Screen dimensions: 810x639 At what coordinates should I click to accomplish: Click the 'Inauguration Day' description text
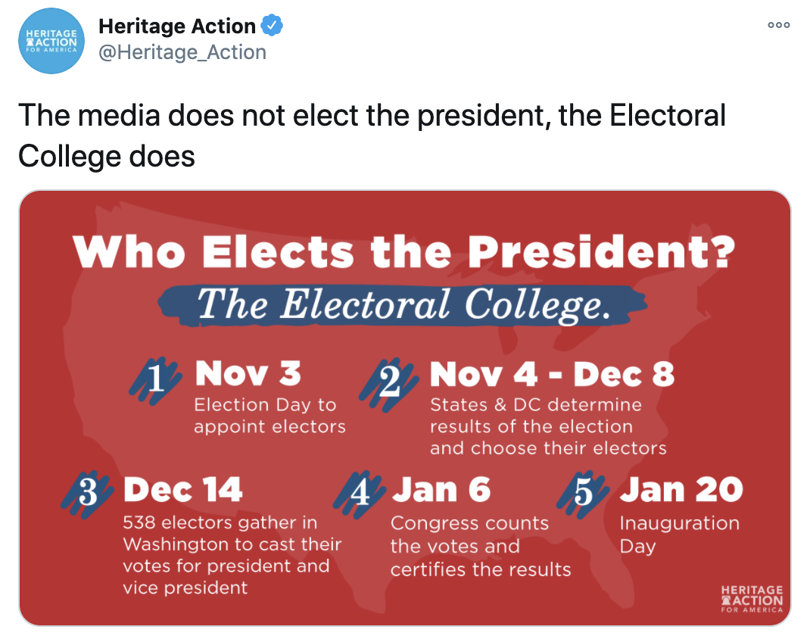click(x=679, y=535)
